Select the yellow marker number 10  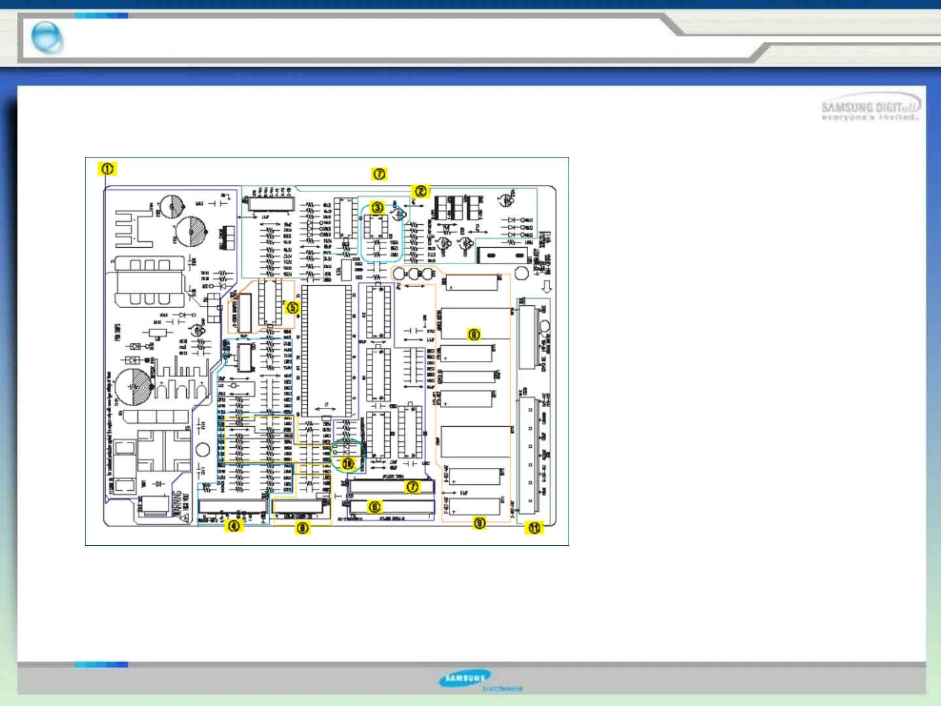(348, 463)
